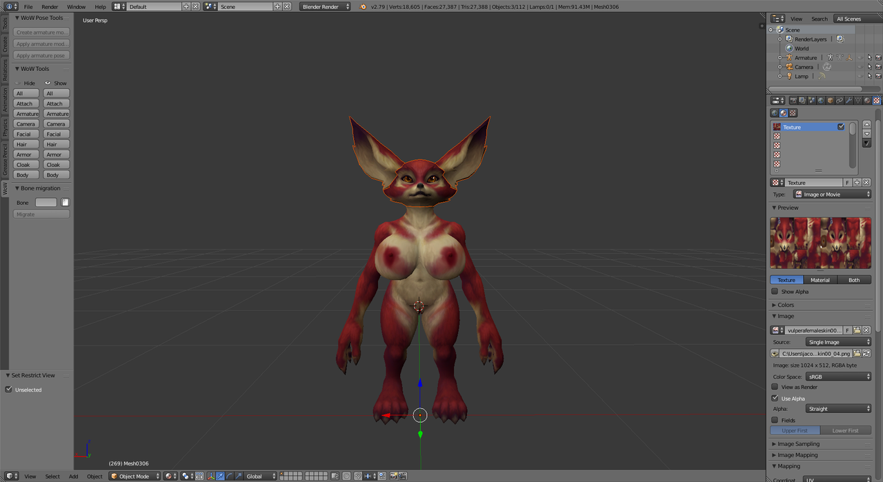This screenshot has width=883, height=482.
Task: Open the scene properties tab icon
Action: [812, 101]
